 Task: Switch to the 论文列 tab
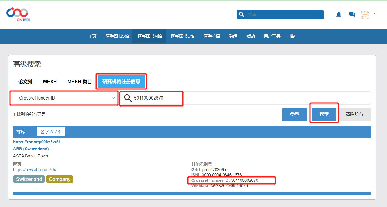pyautogui.click(x=25, y=82)
